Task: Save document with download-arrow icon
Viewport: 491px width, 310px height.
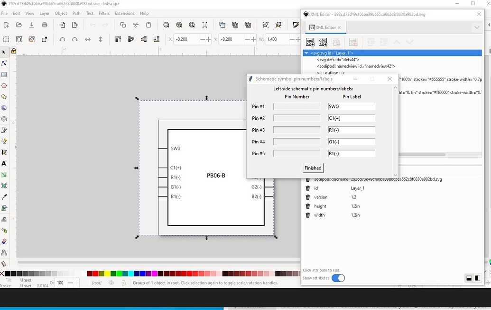Action: tap(32, 25)
